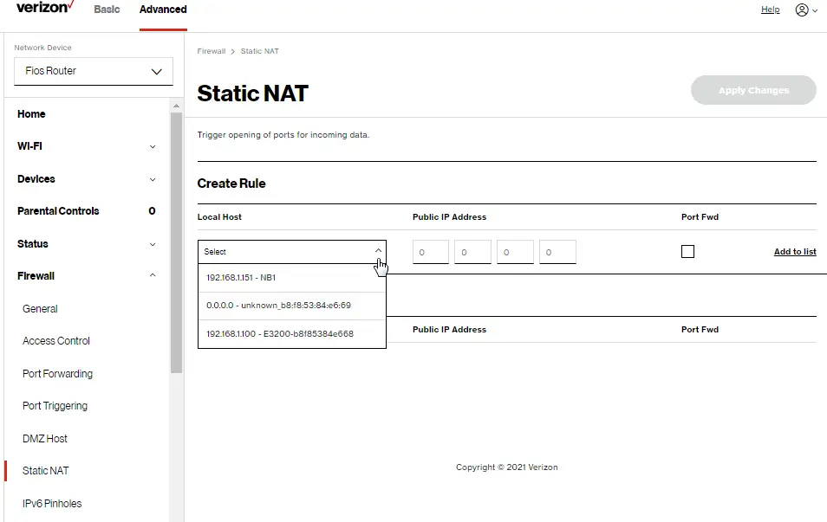Click the Verizon logo
Image resolution: width=827 pixels, height=522 pixels.
[x=43, y=8]
